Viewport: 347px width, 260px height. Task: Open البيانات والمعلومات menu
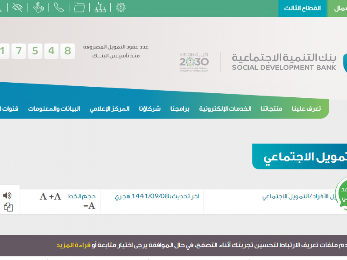pos(54,109)
